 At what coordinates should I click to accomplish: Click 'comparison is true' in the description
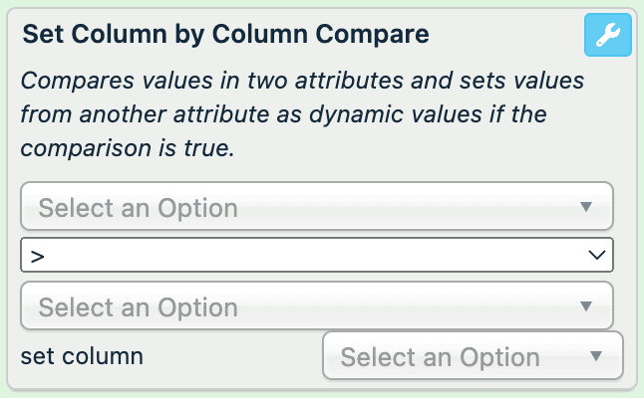(125, 148)
